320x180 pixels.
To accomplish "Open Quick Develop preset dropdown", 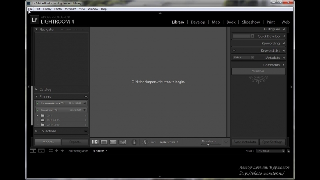I will coord(243,36).
